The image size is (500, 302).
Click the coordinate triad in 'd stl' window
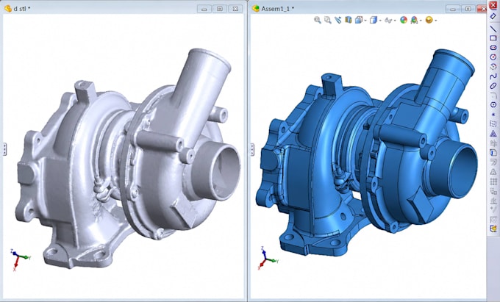click(x=20, y=259)
